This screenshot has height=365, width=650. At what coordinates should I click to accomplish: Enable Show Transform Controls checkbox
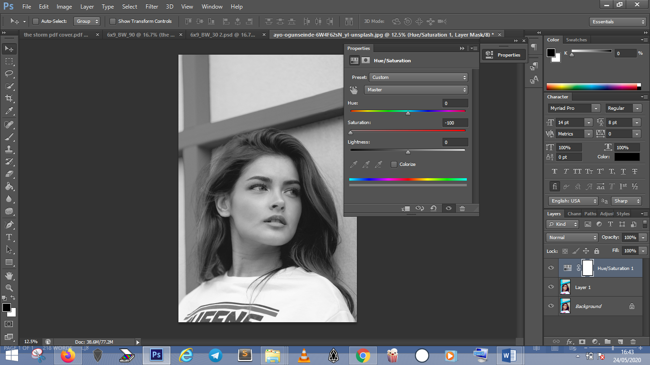(x=113, y=21)
